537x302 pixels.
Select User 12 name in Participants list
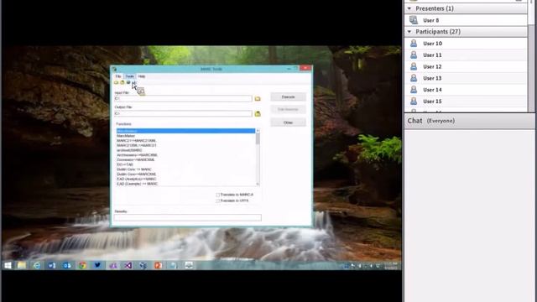coord(432,67)
